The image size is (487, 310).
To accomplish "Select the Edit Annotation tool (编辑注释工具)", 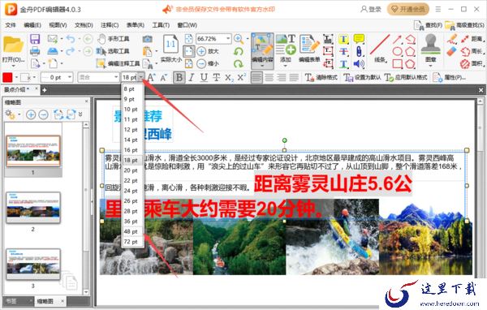I will coord(119,63).
